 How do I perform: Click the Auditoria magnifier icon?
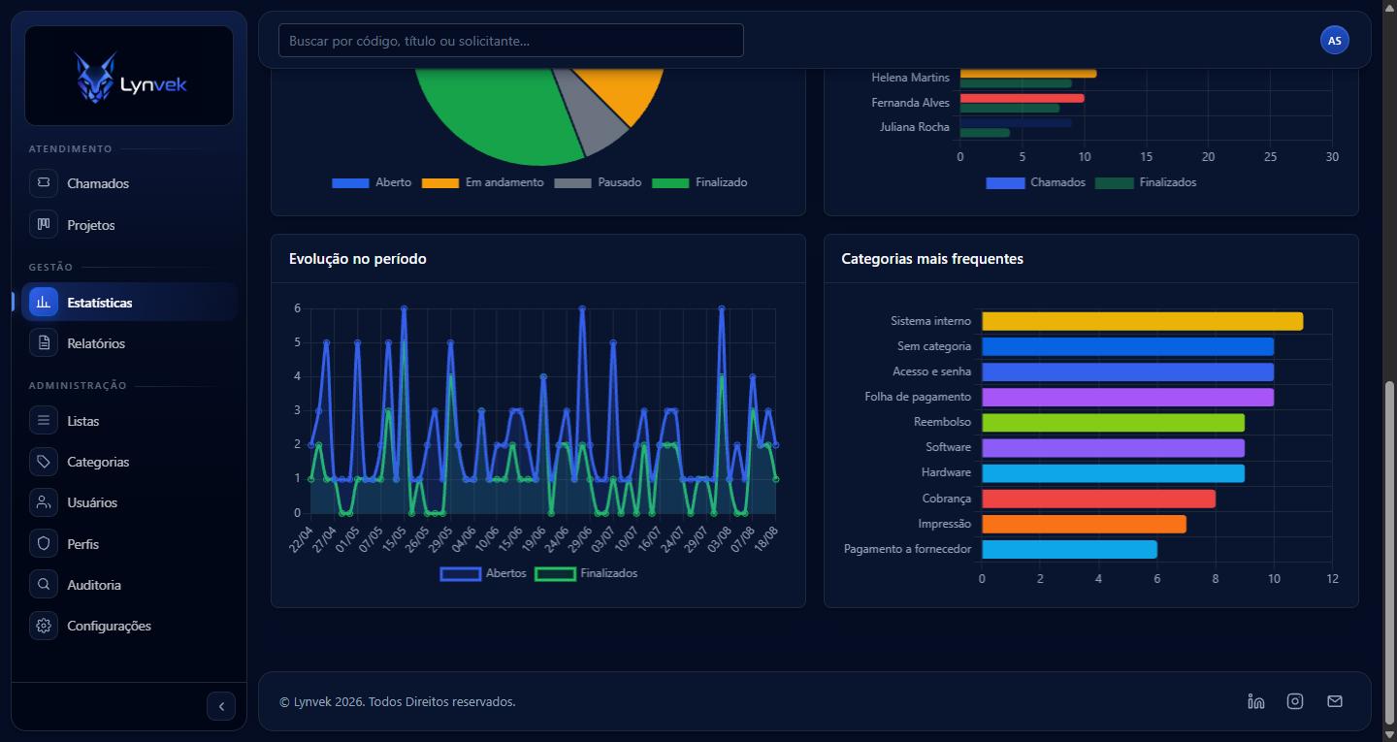[43, 585]
